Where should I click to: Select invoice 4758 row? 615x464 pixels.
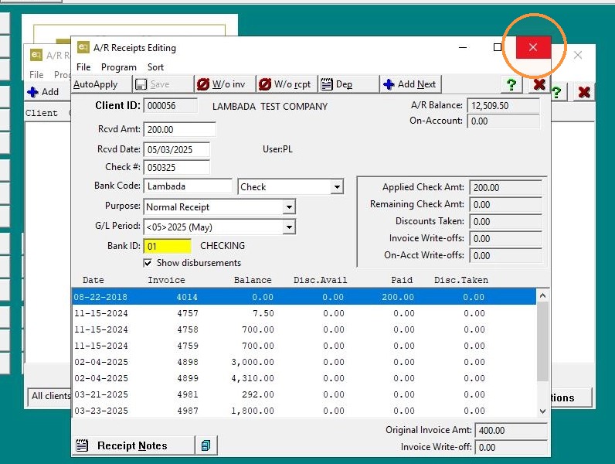[x=304, y=329]
